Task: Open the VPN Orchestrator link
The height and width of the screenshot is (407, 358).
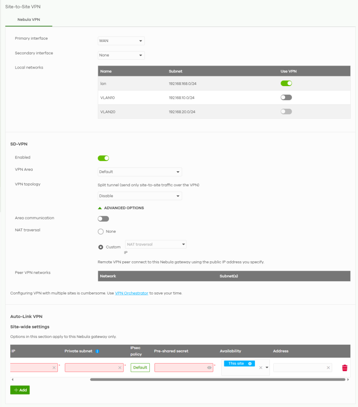Action: [x=132, y=293]
